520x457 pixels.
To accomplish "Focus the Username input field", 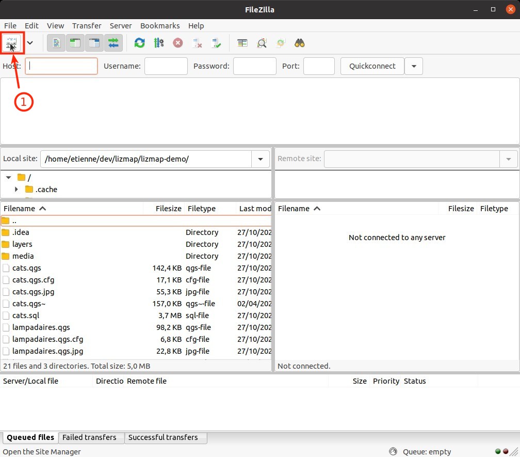I will [x=166, y=66].
